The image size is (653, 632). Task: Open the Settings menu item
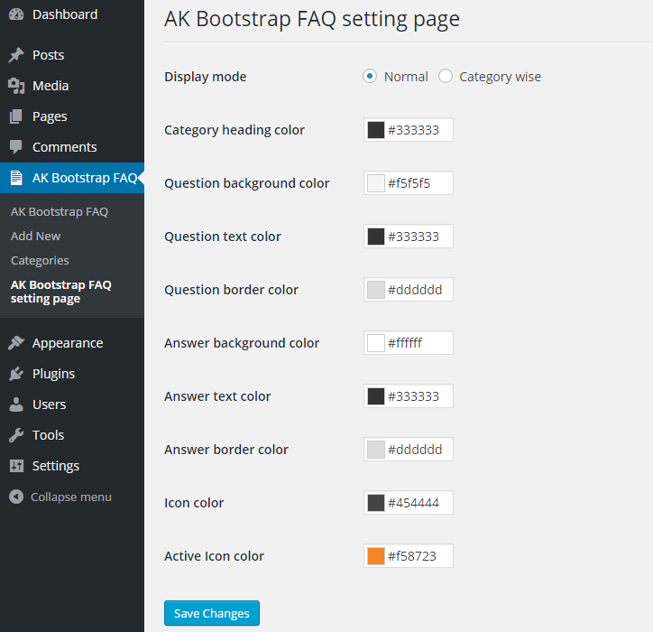point(72,466)
